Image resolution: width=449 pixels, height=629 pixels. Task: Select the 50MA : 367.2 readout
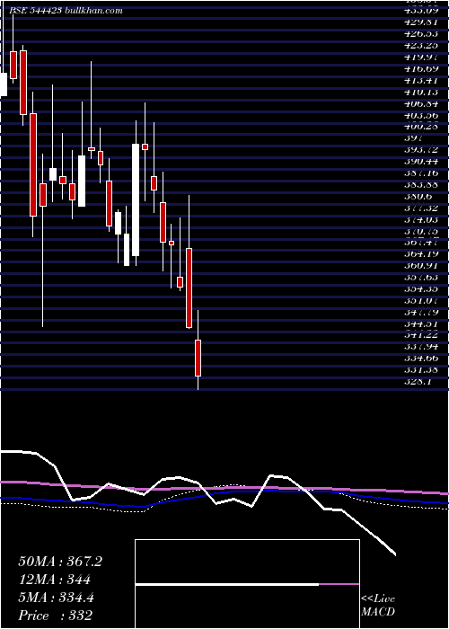60,562
